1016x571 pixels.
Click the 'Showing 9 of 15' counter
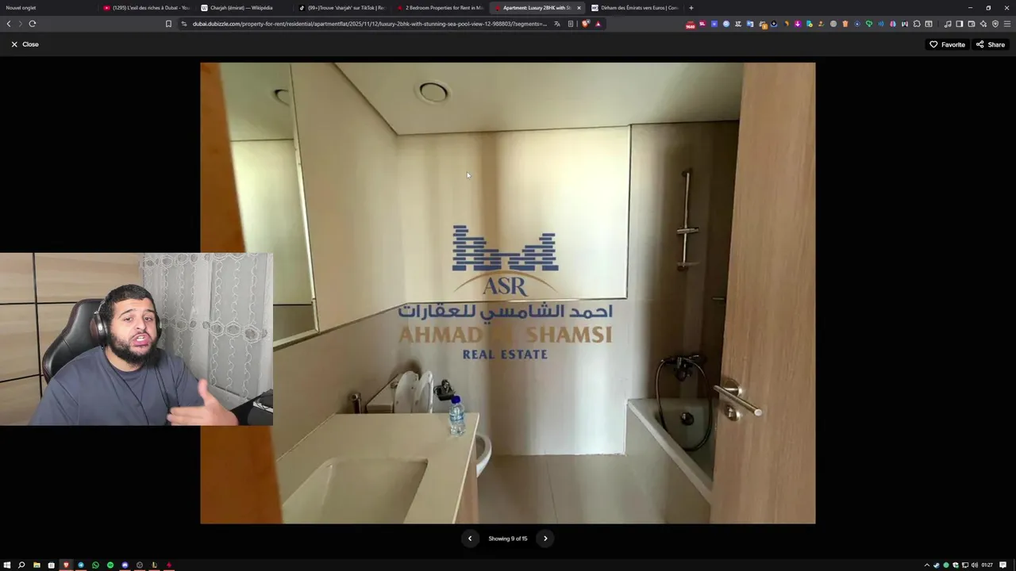tap(508, 538)
